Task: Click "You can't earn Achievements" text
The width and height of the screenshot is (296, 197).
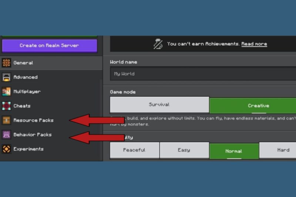Action: pyautogui.click(x=203, y=44)
